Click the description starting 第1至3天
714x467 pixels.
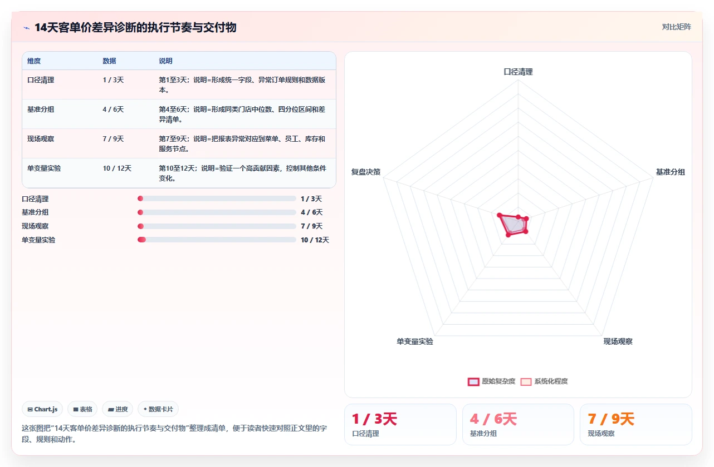(x=242, y=85)
